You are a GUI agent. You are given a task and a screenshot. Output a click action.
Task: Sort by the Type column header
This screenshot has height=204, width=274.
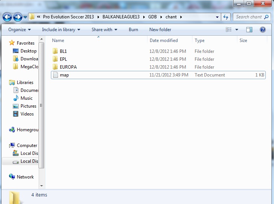click(x=214, y=40)
